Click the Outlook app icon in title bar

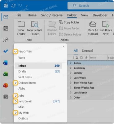(x=6, y=6)
